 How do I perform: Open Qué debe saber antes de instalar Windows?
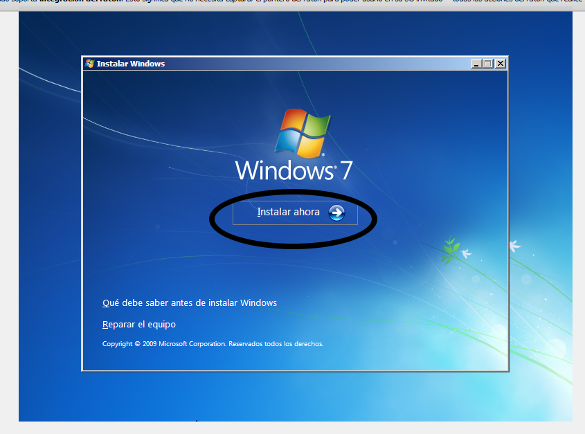pyautogui.click(x=190, y=302)
